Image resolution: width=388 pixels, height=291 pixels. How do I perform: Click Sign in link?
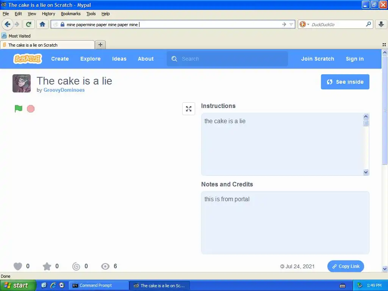355,59
